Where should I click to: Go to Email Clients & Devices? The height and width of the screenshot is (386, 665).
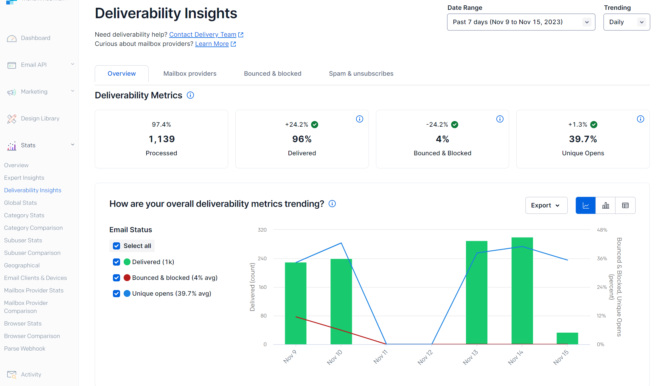click(x=35, y=278)
